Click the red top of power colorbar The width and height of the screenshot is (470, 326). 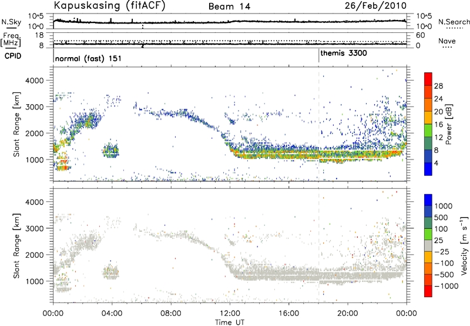click(428, 79)
